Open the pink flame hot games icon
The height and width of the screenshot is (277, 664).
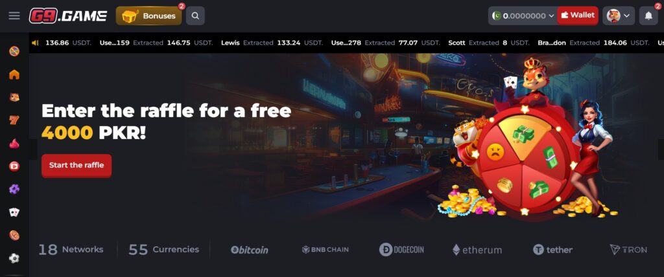coord(14,144)
